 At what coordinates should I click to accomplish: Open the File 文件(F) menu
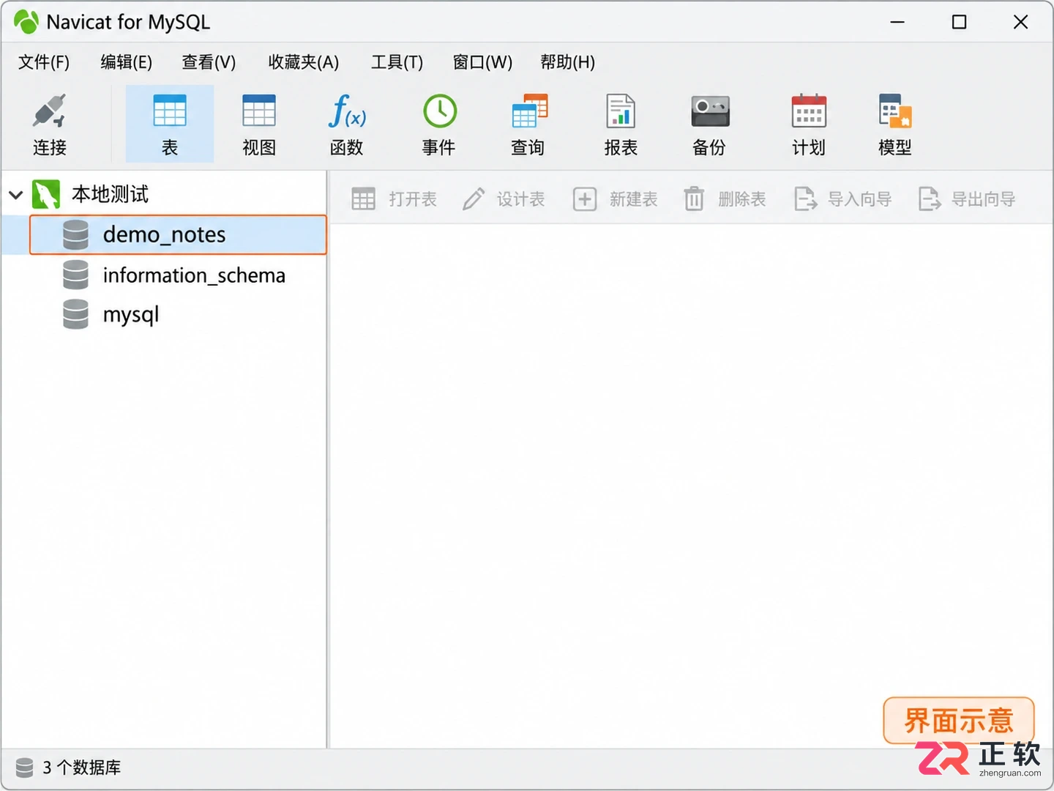click(44, 62)
